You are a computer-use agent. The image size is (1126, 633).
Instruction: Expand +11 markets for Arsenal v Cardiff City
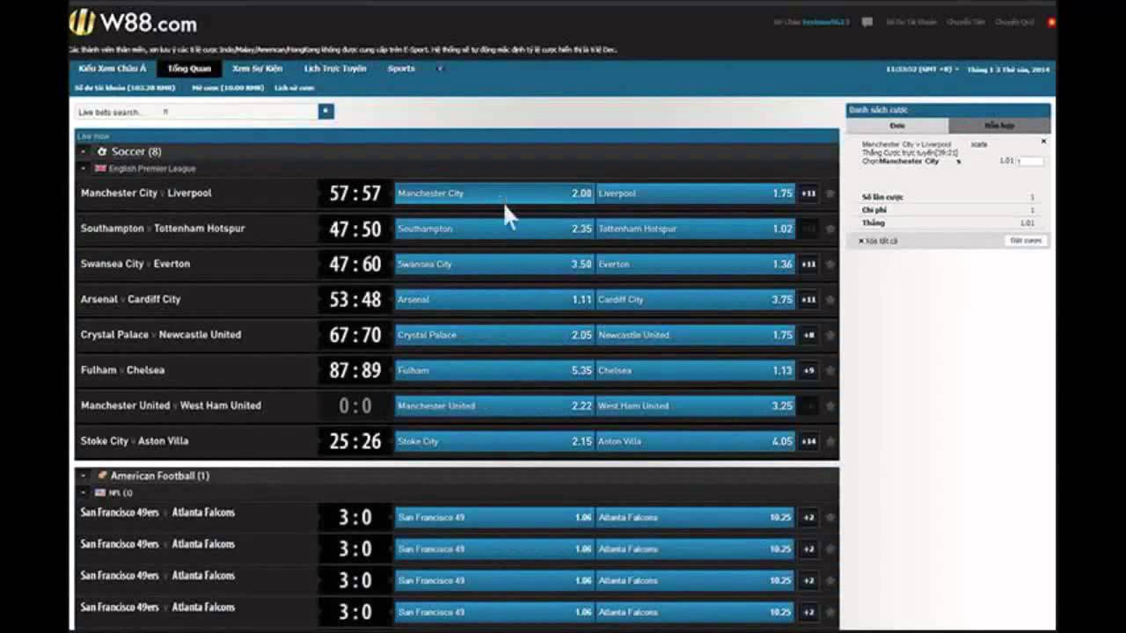point(808,300)
